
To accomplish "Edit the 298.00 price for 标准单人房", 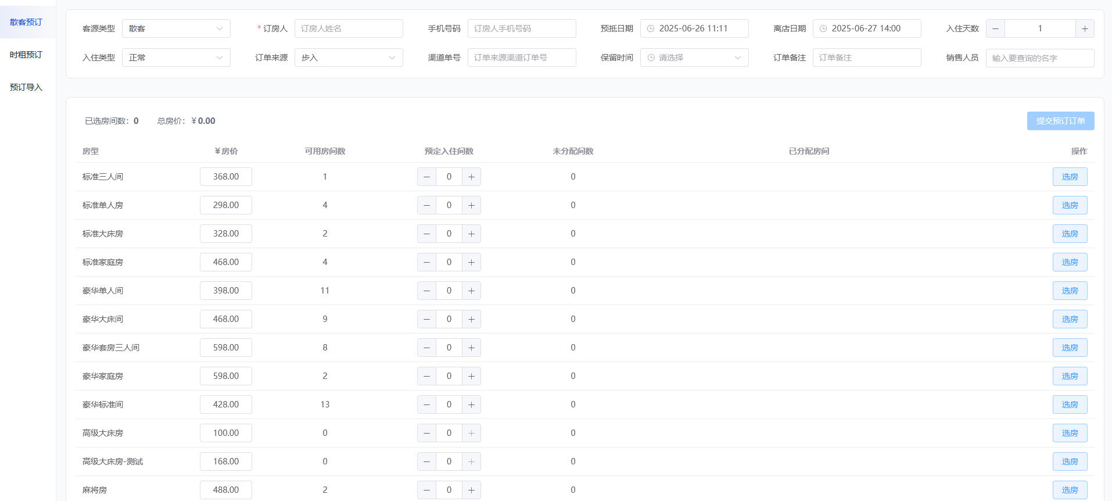I will coord(226,205).
